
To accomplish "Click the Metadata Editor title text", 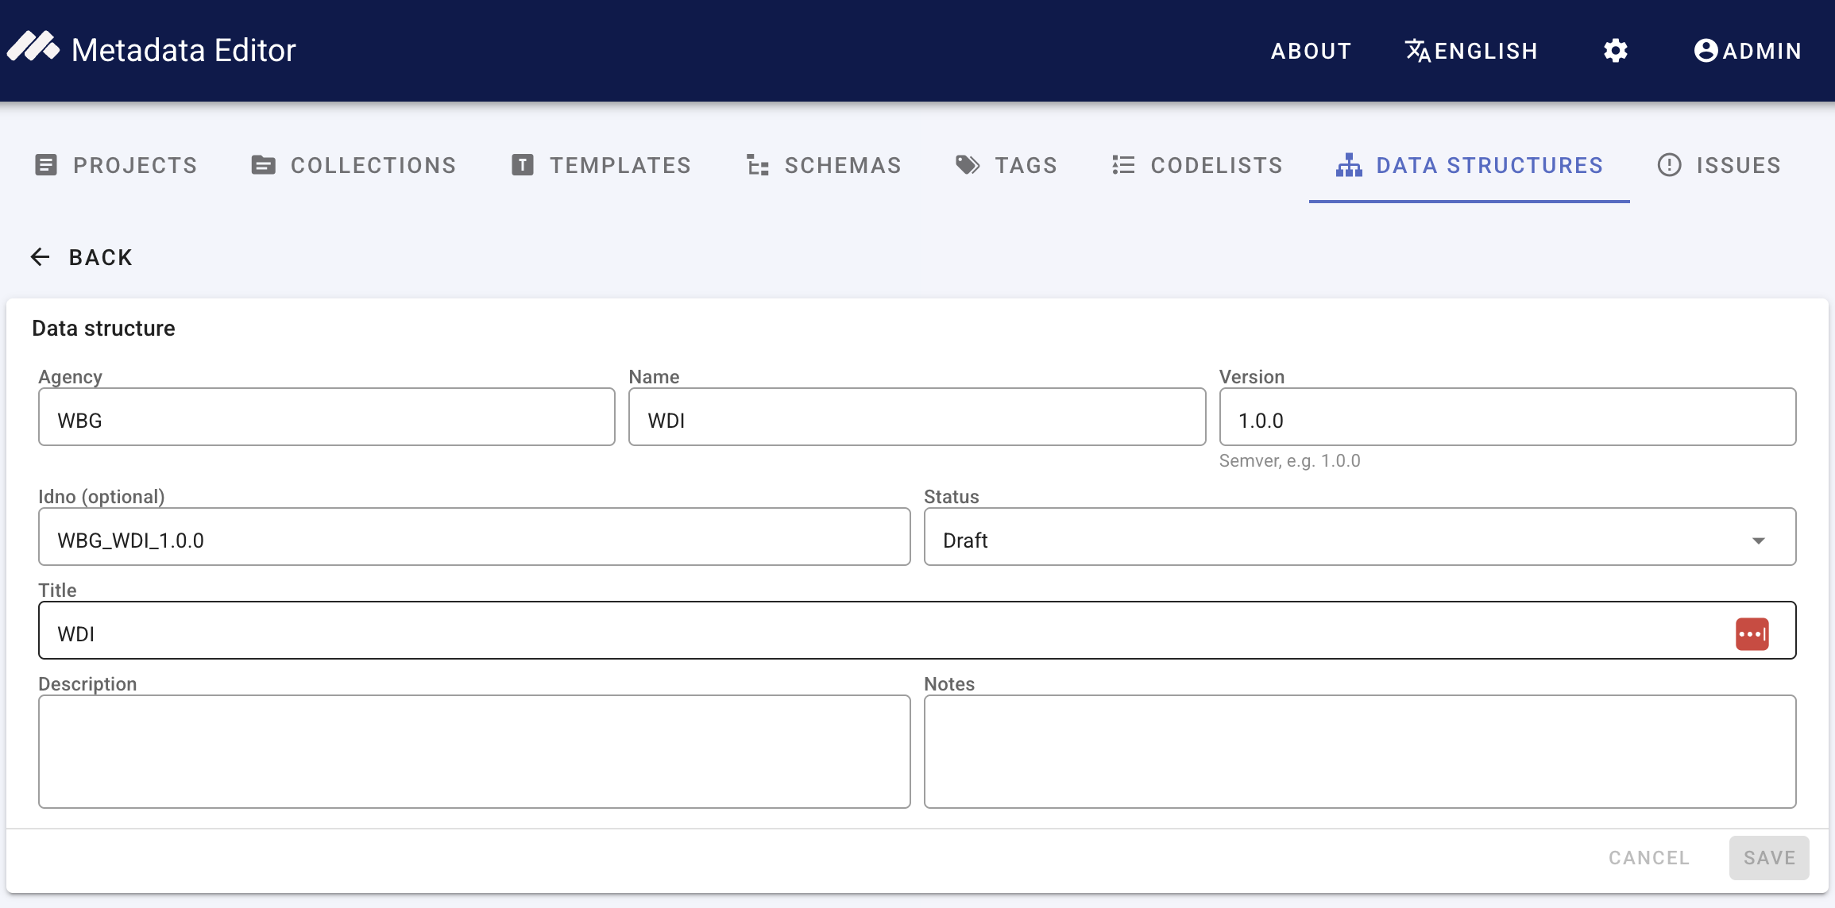I will [x=183, y=50].
